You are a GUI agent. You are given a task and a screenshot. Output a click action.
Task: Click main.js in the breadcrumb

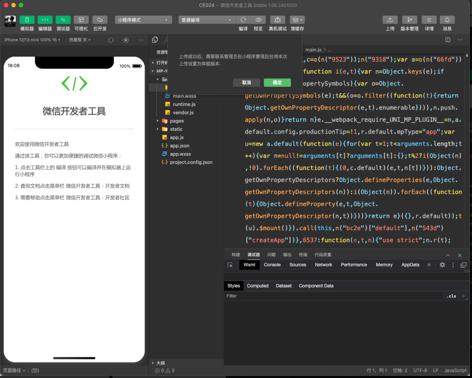313,50
